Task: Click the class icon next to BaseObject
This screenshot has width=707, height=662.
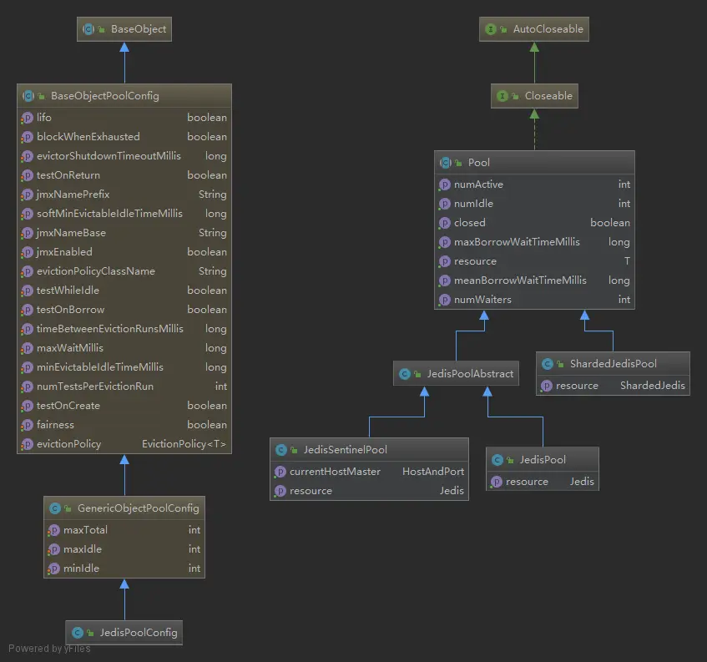Action: [88, 29]
